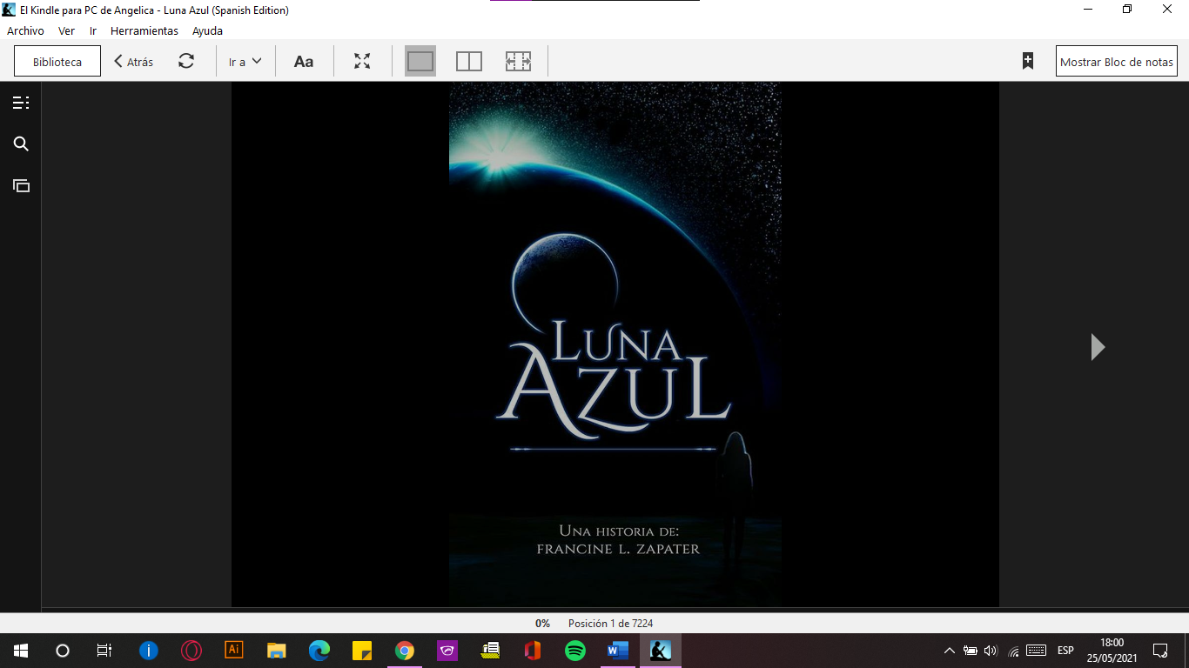Show hidden system tray icons
Image resolution: width=1189 pixels, height=668 pixels.
[950, 651]
